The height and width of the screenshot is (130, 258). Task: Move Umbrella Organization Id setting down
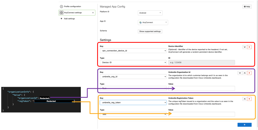240,73
